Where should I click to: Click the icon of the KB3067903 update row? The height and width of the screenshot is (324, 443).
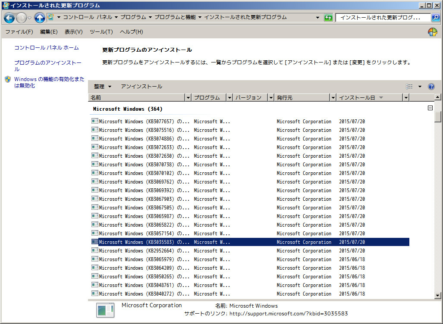tap(94, 199)
